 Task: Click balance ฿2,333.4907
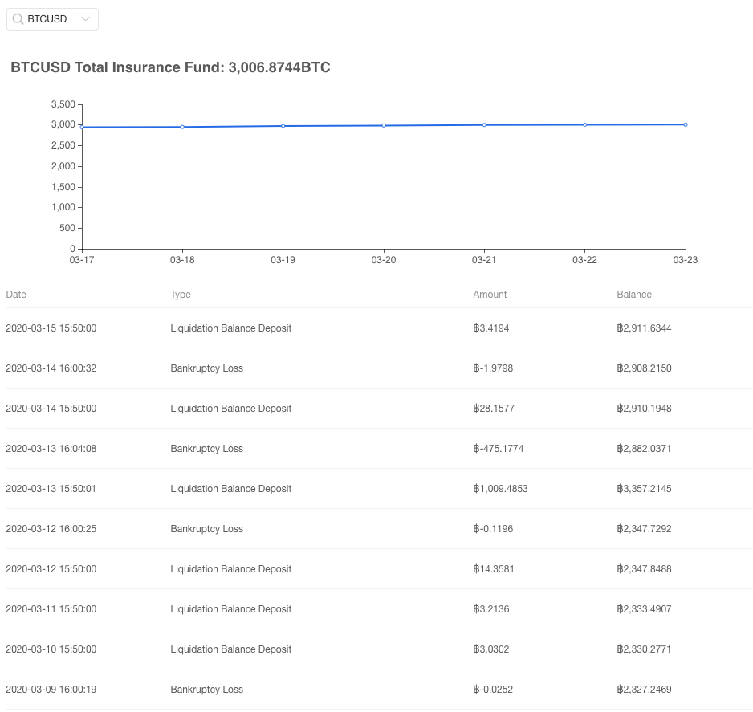[644, 608]
